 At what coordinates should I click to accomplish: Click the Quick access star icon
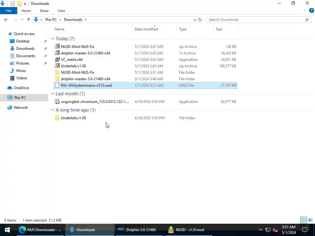[10, 34]
